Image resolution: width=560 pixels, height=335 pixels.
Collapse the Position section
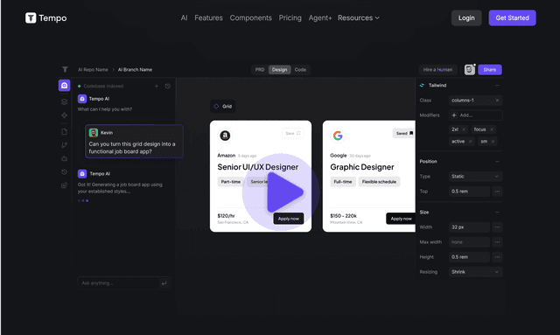point(497,162)
